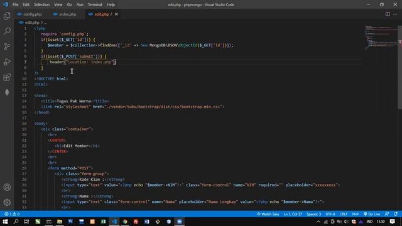Click 'require' on line 2
The width and height of the screenshot is (402, 226).
pyautogui.click(x=49, y=34)
